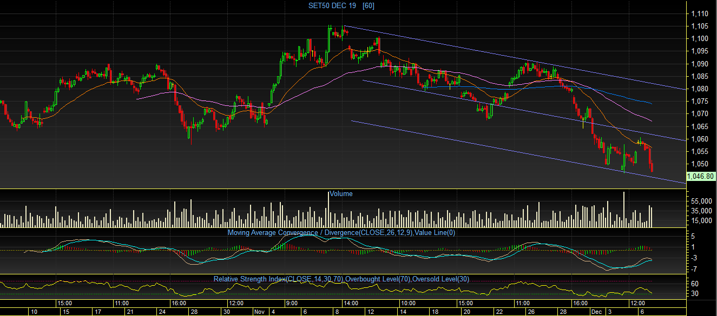Viewport: 717px width, 316px height.
Task: Click the date label 22 on the axis
Action: coord(498,312)
